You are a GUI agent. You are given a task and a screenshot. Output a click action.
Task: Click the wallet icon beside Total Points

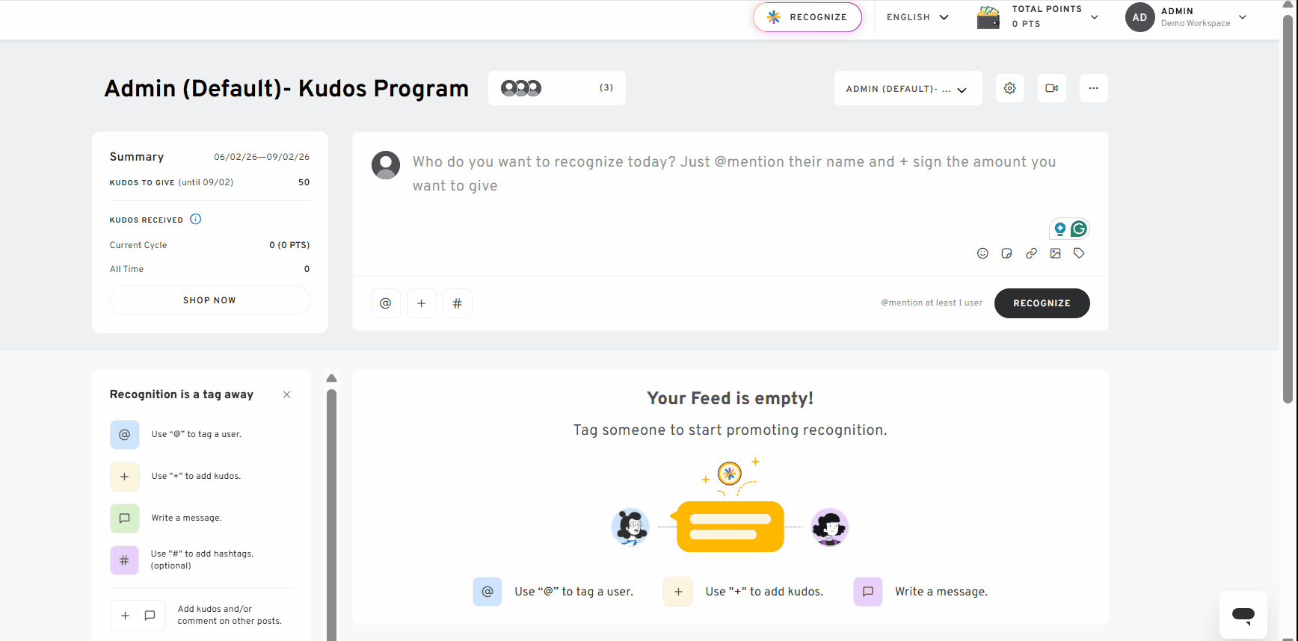tap(988, 17)
